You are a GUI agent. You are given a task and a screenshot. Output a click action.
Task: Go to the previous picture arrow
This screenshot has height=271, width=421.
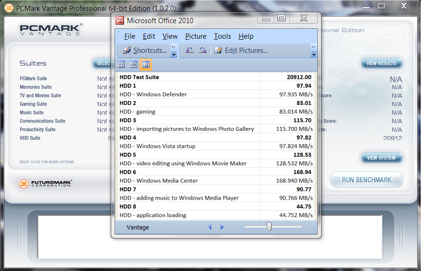coord(210,227)
